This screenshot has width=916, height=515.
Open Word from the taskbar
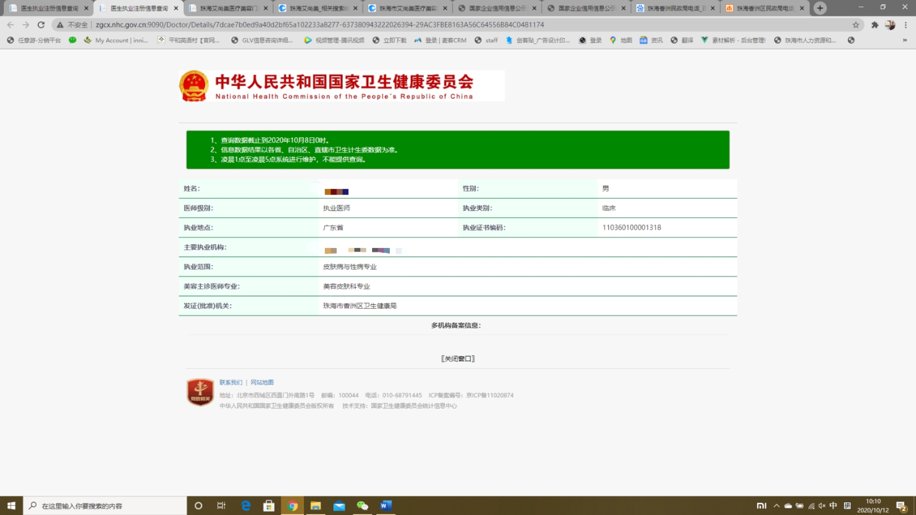pos(386,505)
